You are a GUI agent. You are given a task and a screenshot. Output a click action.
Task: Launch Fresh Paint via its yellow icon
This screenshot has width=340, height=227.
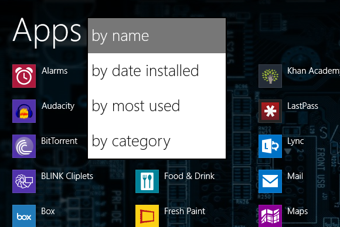[147, 216]
